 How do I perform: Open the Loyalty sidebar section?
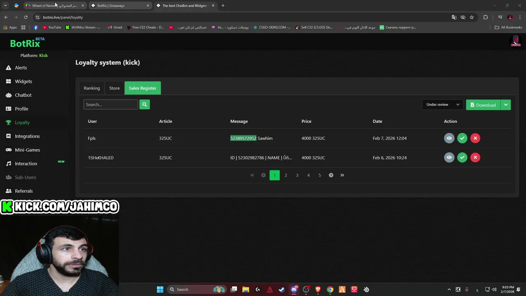[22, 123]
